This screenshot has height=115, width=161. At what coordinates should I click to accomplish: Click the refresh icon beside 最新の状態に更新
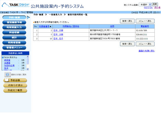tap(8, 74)
